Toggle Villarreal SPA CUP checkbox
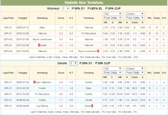168x115 pixels. click(106, 8)
